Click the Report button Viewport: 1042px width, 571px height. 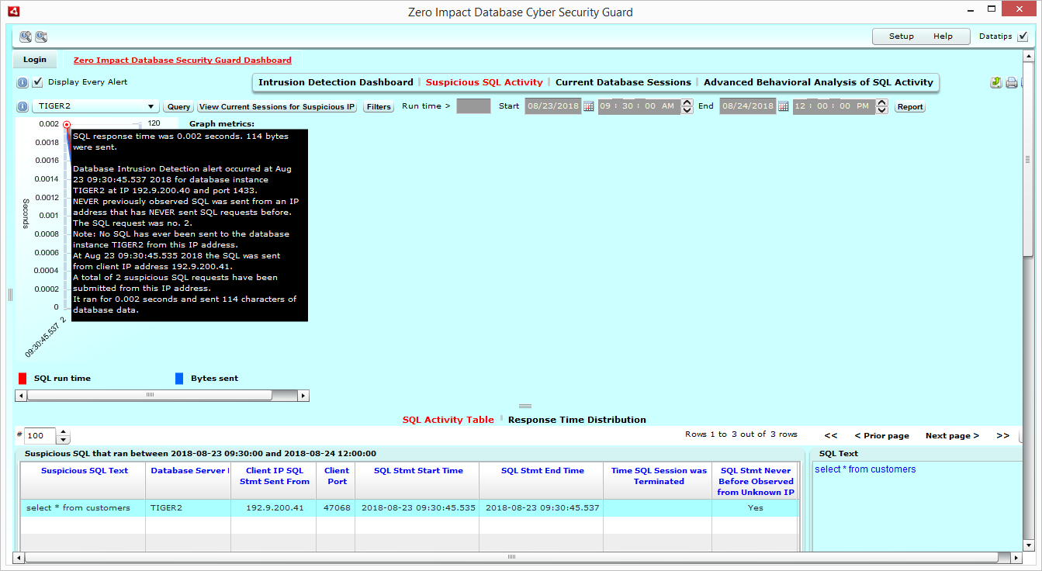tap(910, 107)
